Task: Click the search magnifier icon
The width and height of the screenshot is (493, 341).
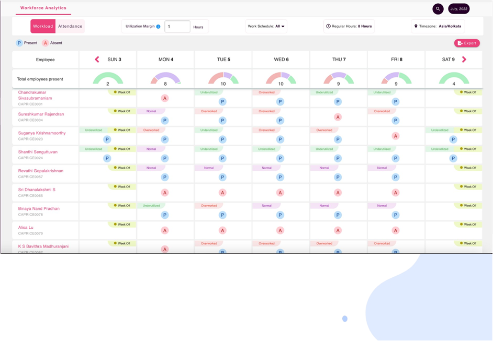Action: click(x=438, y=9)
